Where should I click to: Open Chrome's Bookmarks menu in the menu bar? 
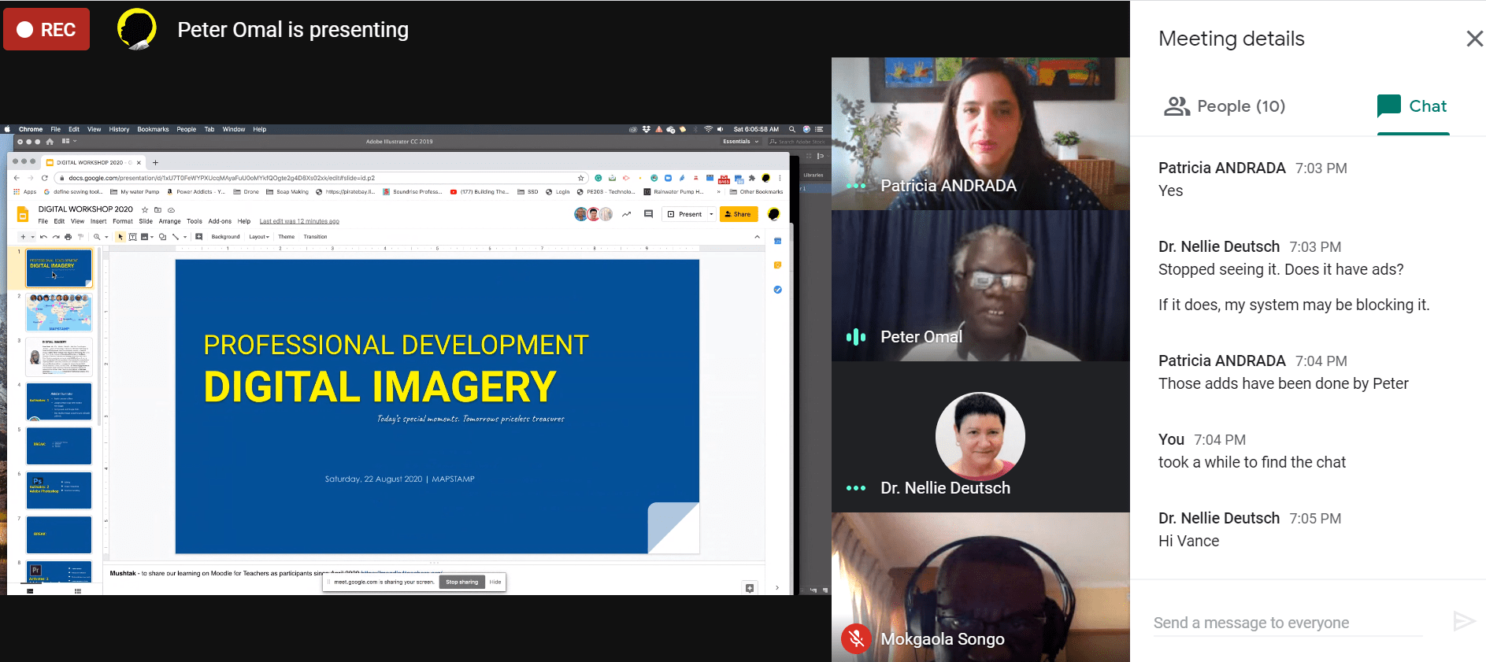[x=153, y=129]
